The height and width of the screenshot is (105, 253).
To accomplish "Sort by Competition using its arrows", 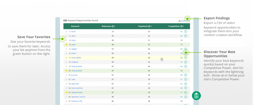I will click(x=183, y=26).
